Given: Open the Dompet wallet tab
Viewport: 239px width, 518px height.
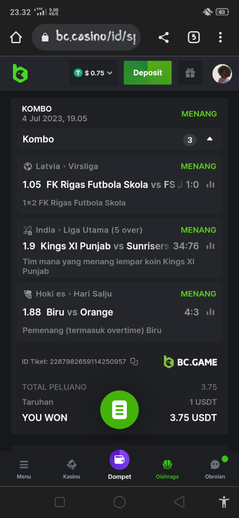Looking at the screenshot, I should [x=119, y=465].
